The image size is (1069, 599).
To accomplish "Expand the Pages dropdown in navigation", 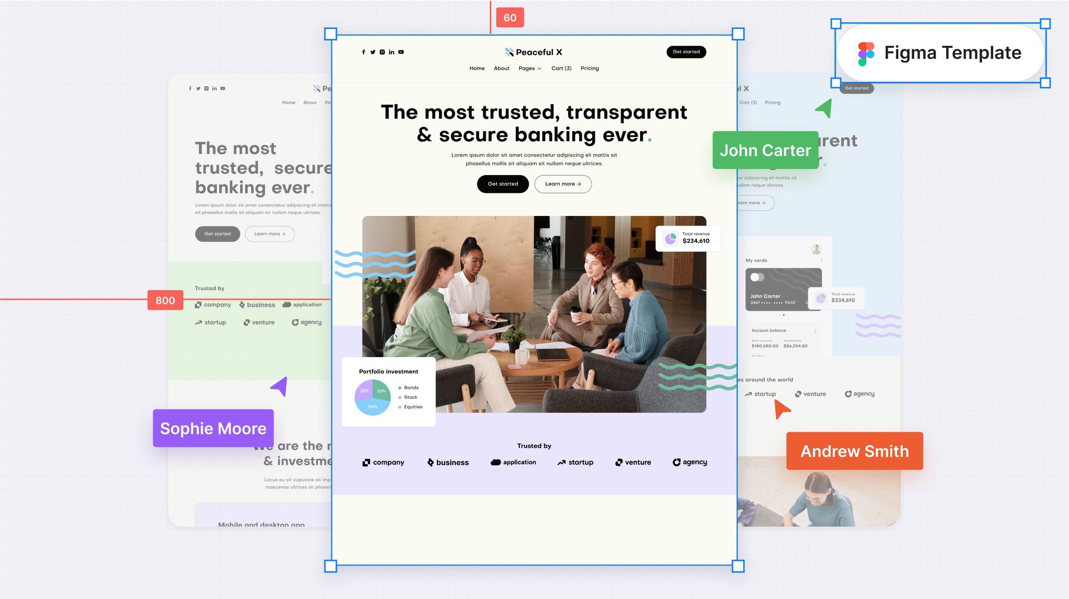I will point(529,68).
